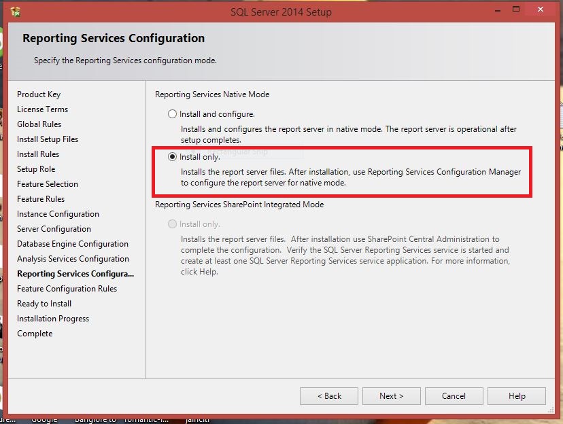Jump to the Product Key step
Image resolution: width=563 pixels, height=424 pixels.
39,94
